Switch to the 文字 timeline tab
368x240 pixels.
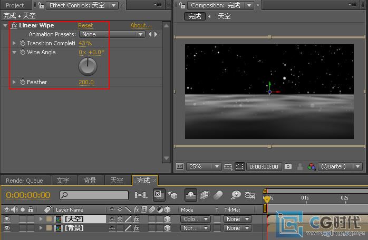(x=63, y=181)
